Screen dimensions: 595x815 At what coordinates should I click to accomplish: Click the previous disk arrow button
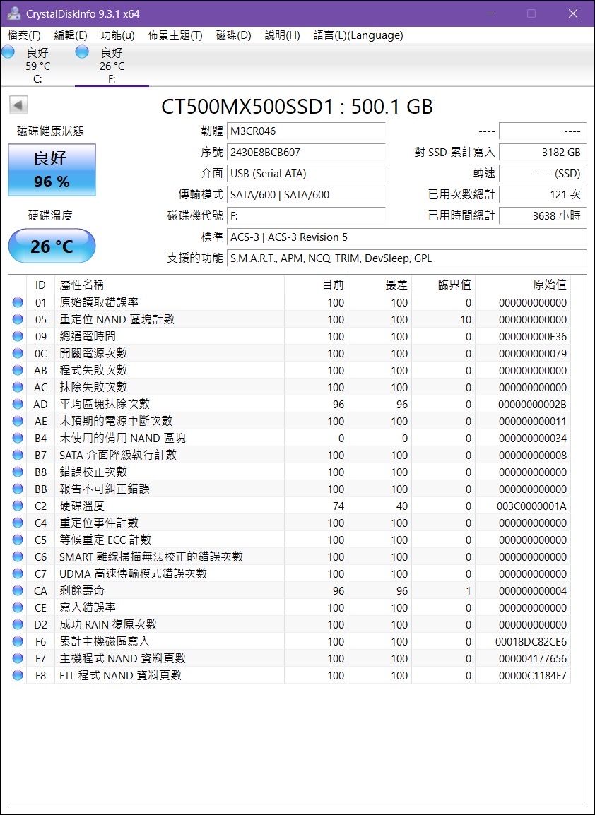click(18, 105)
